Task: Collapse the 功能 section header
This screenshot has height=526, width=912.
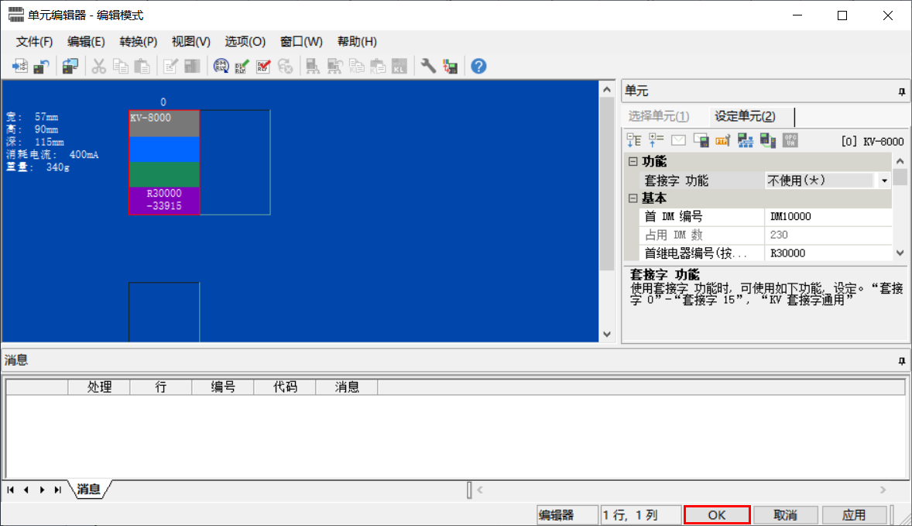Action: (x=633, y=161)
